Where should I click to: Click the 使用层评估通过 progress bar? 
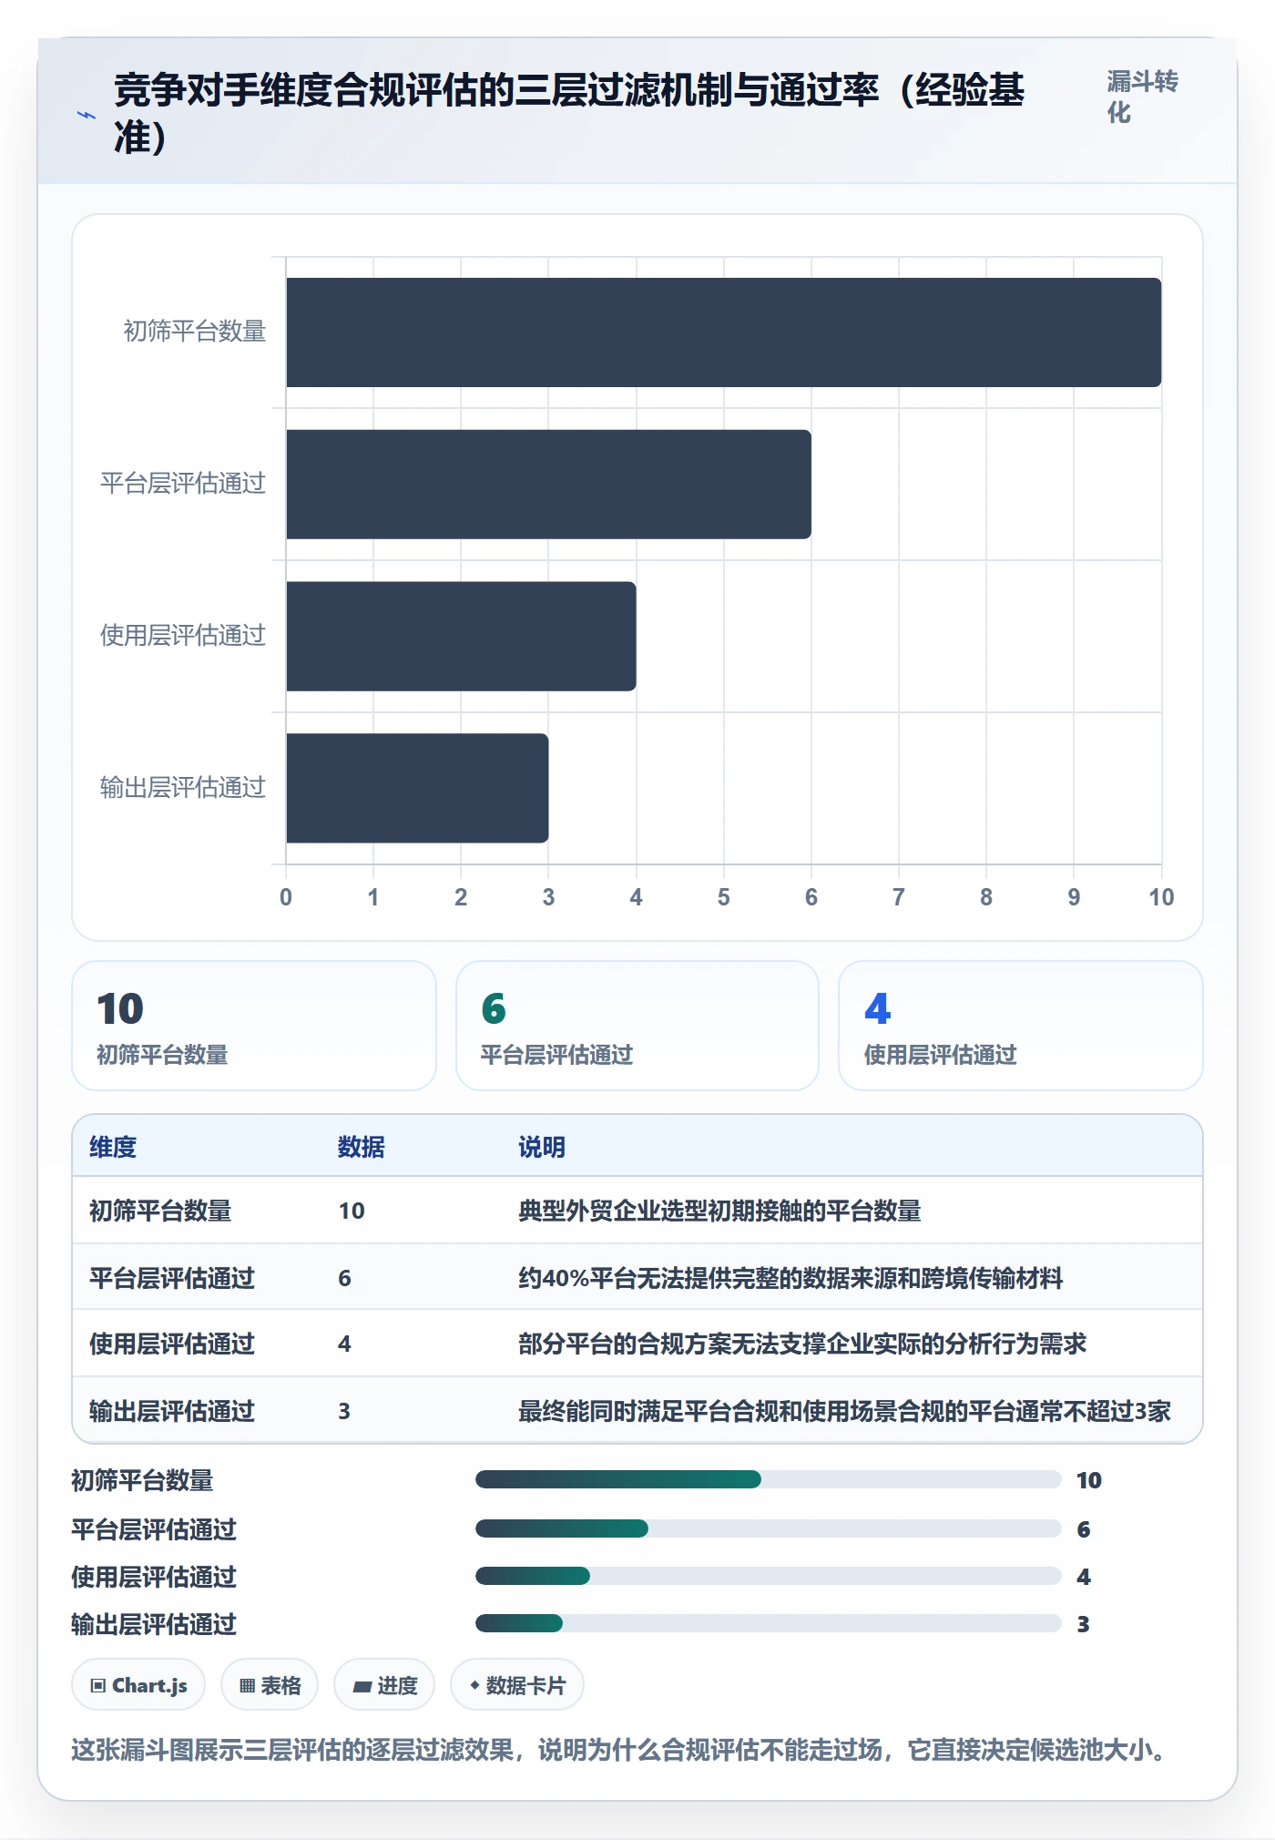click(768, 1576)
